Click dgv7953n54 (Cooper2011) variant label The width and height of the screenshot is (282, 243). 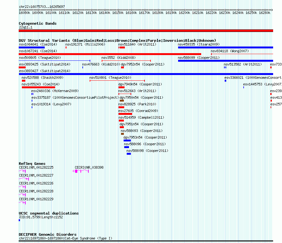145,137
